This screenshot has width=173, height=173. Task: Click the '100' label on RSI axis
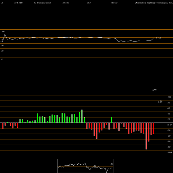tap(3, 31)
